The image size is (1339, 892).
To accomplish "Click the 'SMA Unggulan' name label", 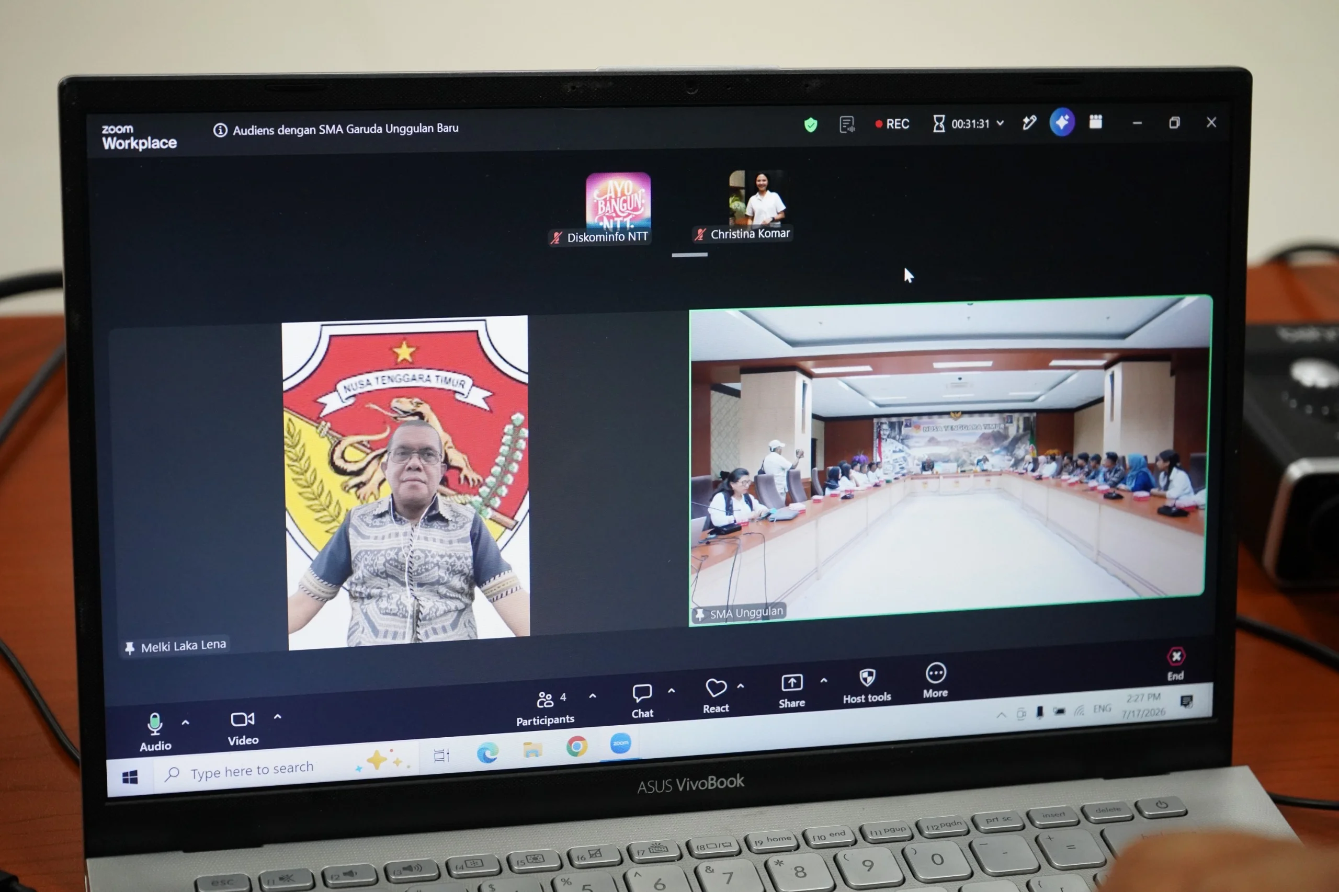I will [746, 613].
